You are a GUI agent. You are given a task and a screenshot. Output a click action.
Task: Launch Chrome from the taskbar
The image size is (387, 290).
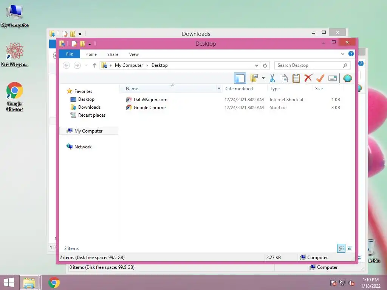click(x=54, y=282)
